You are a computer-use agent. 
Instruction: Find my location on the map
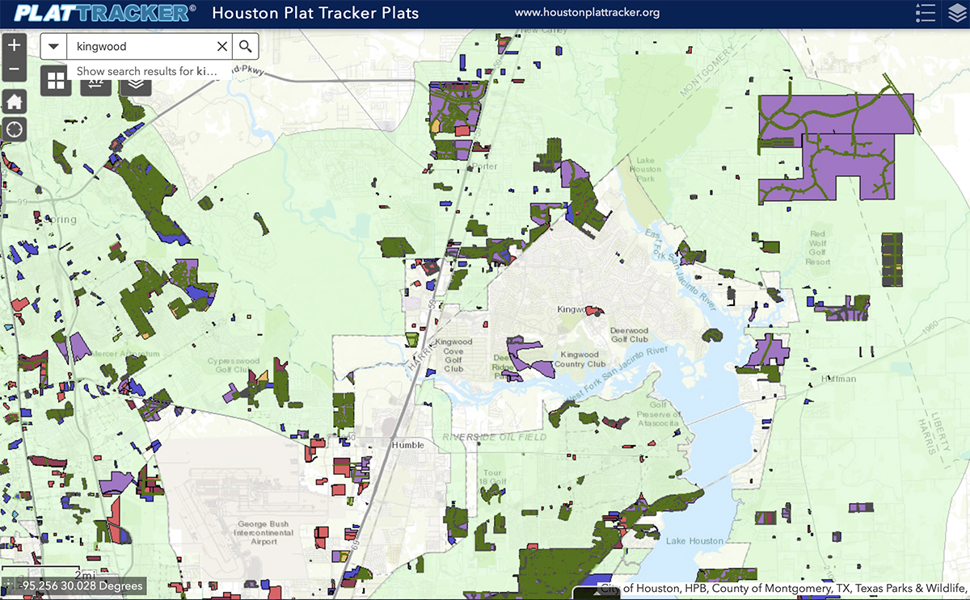[x=15, y=128]
